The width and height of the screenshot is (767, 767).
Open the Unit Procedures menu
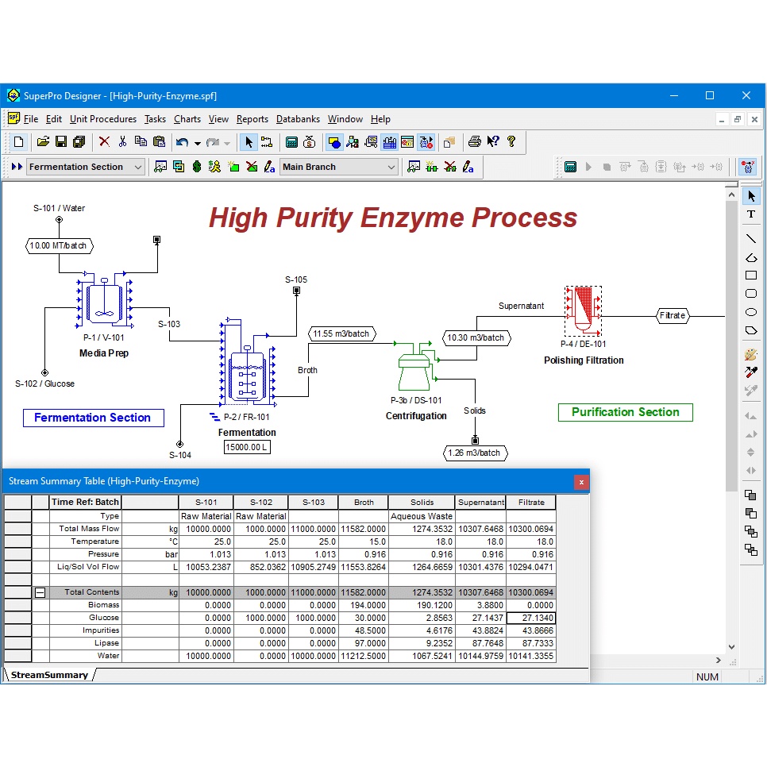(103, 119)
